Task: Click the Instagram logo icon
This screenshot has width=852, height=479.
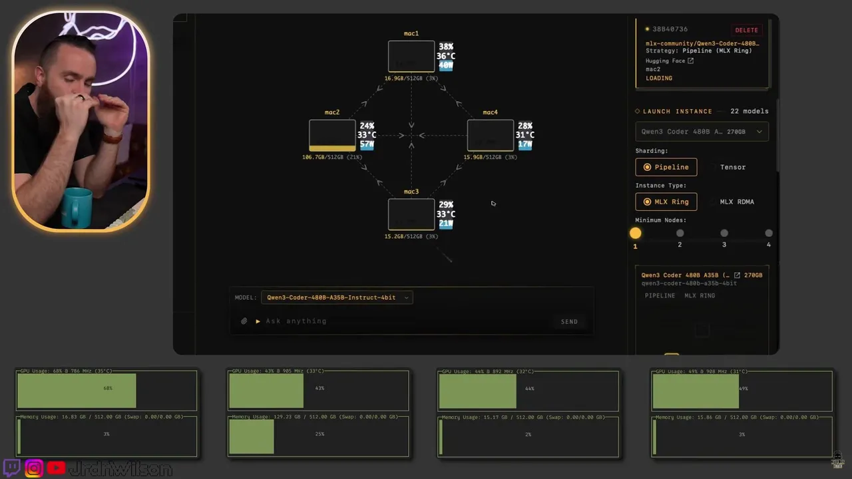Action: pyautogui.click(x=34, y=468)
